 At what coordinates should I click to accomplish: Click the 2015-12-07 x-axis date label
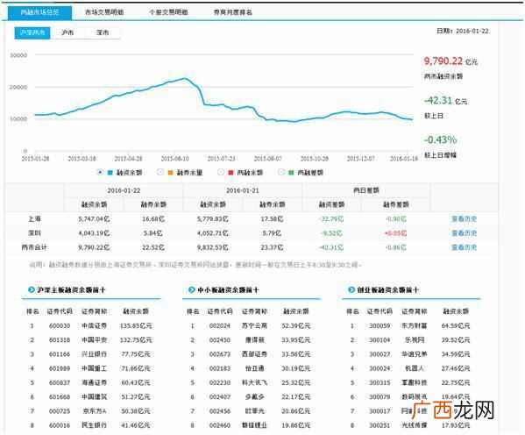[x=361, y=158]
